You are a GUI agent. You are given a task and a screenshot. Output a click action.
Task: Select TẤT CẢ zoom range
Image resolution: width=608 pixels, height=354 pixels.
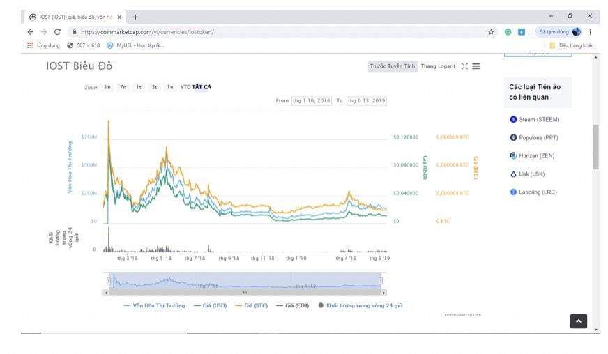pos(202,87)
